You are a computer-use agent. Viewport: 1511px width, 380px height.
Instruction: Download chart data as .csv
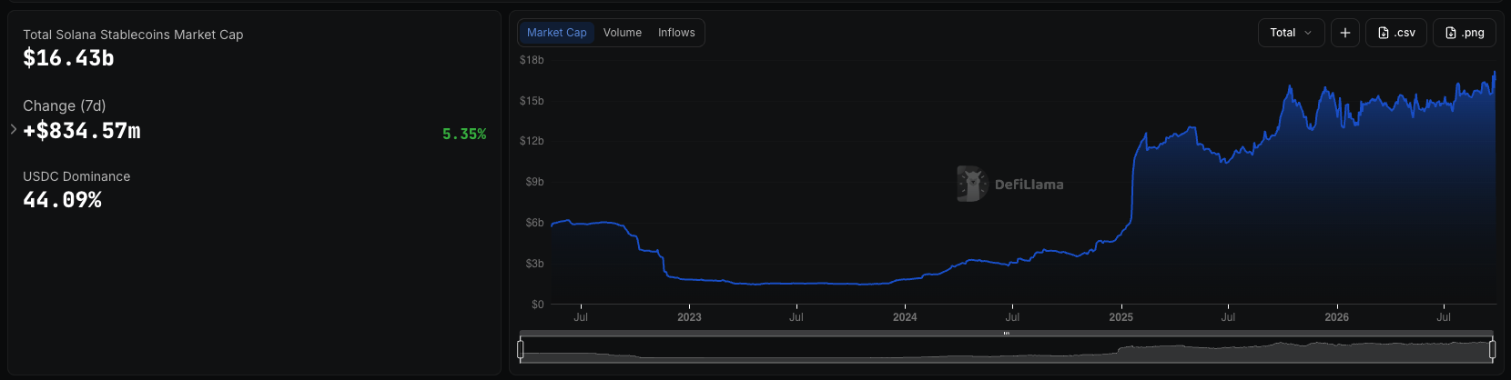[x=1396, y=33]
